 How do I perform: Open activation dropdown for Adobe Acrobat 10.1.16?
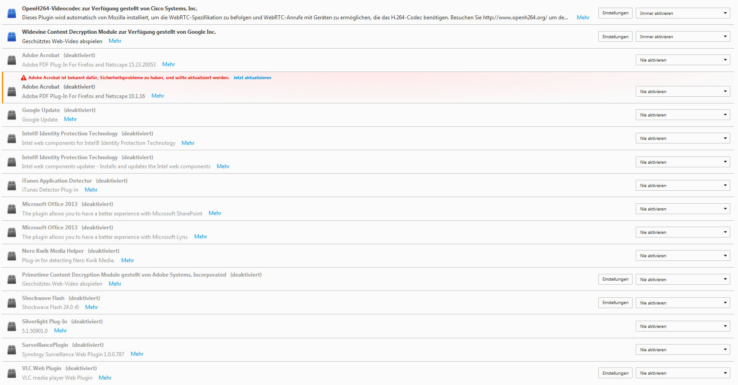point(683,91)
